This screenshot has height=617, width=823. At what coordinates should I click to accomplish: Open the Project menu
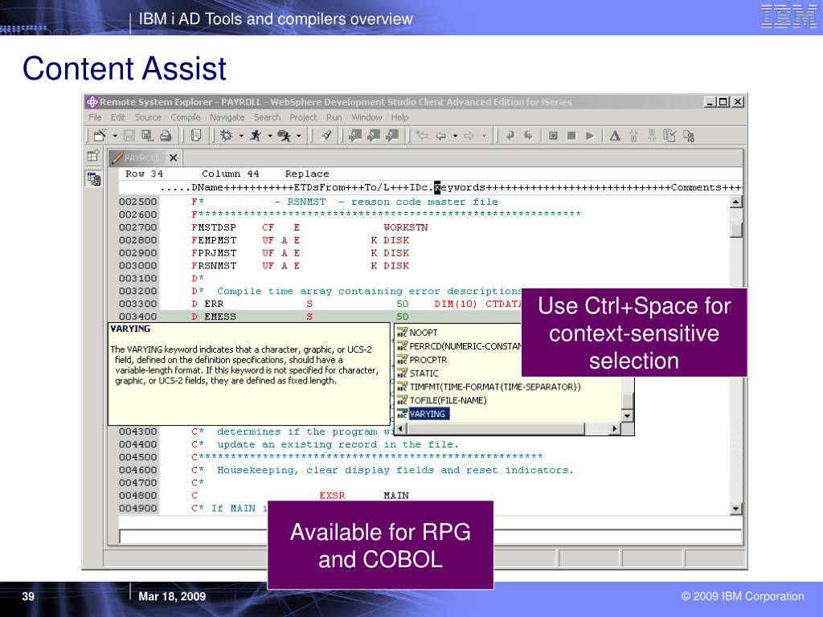coord(303,117)
